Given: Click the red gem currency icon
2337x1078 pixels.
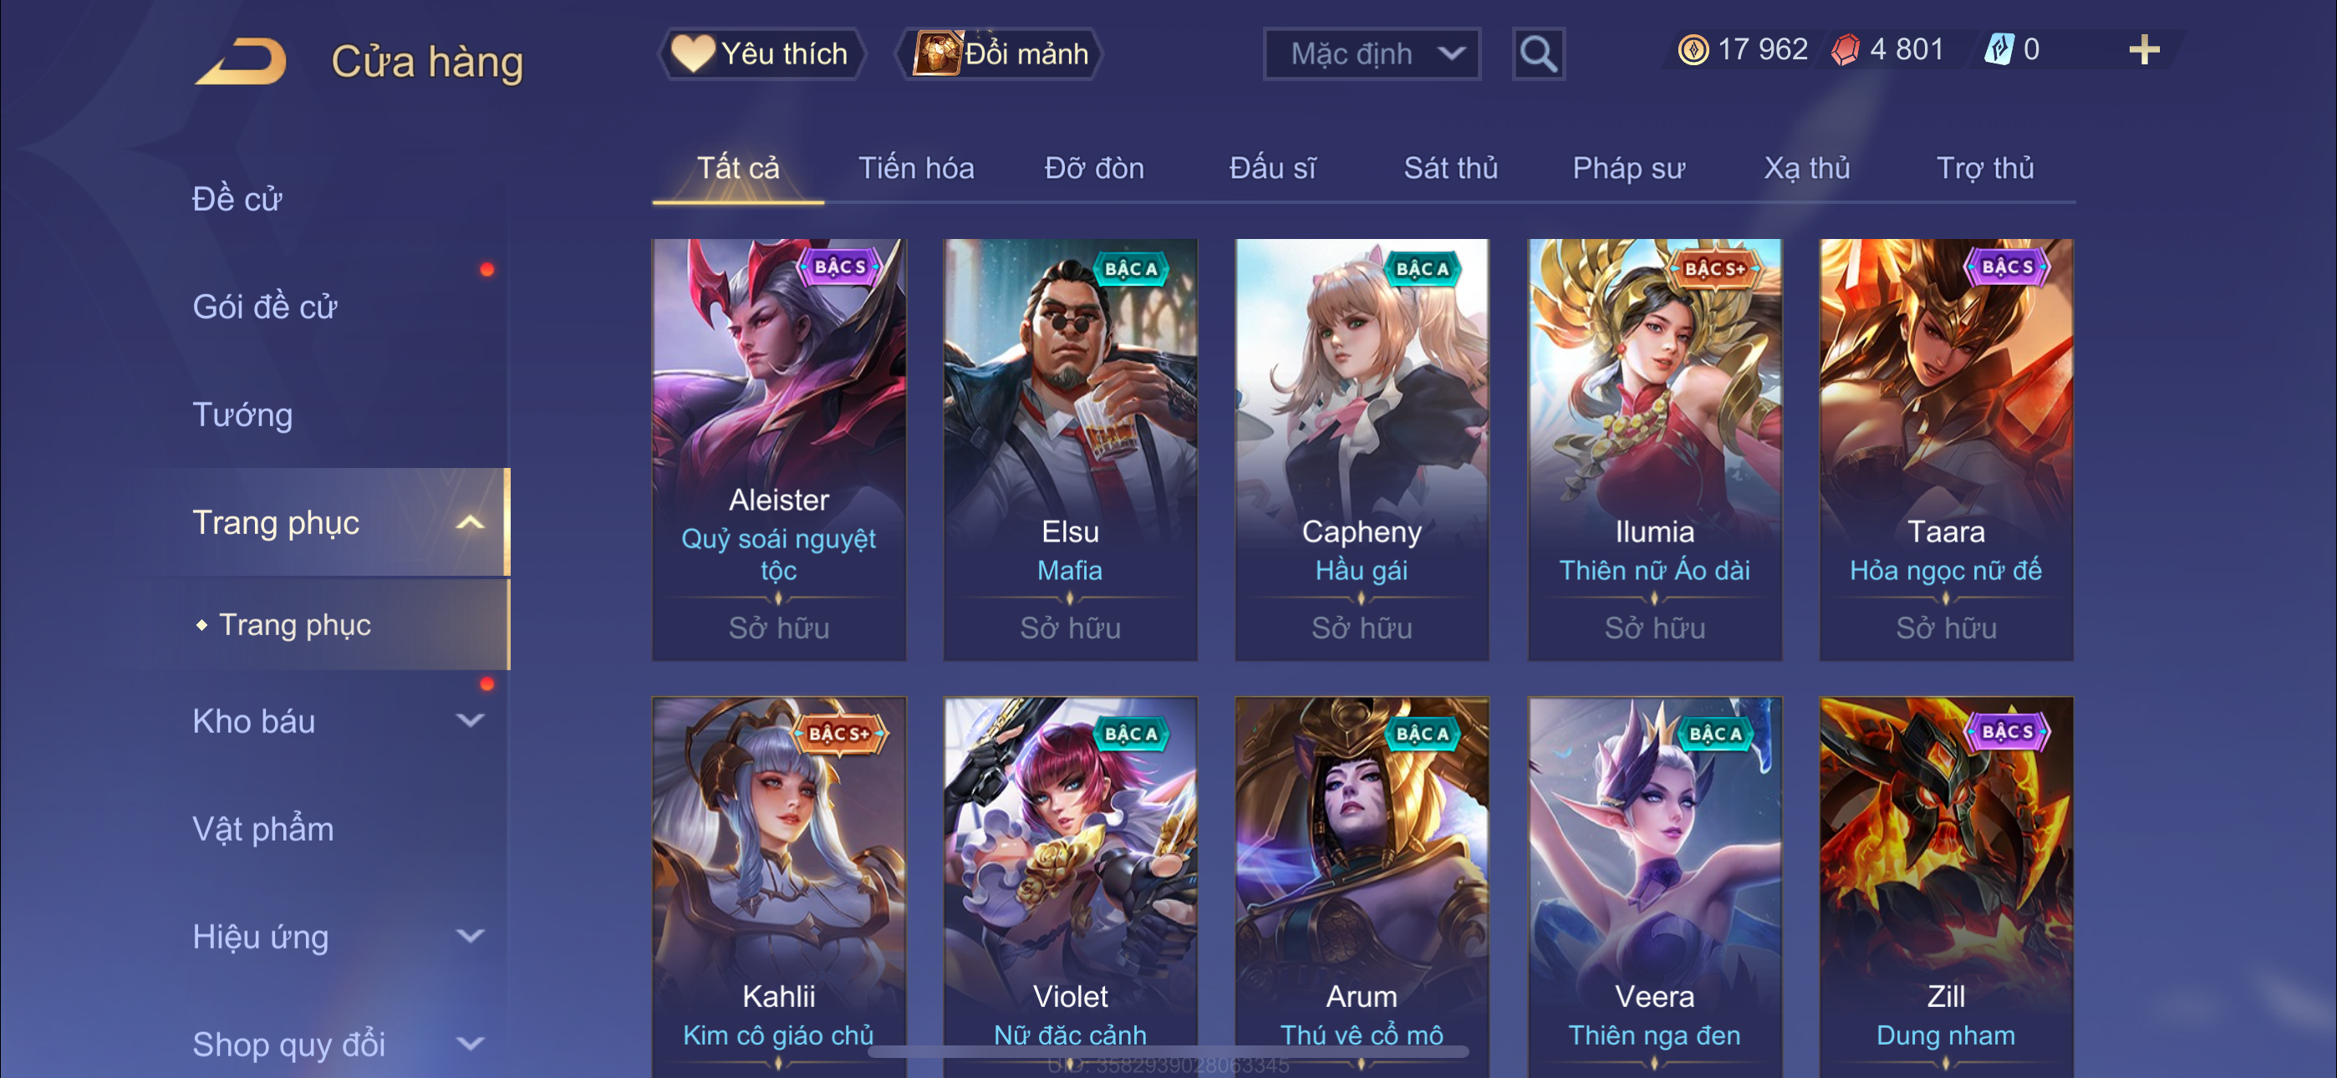Looking at the screenshot, I should [1845, 50].
